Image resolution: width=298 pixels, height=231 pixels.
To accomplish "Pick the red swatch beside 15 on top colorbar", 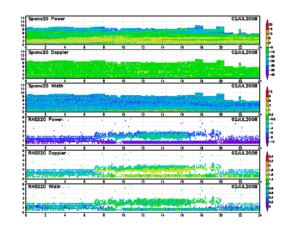I will (x=267, y=27).
